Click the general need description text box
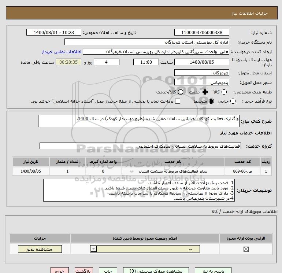 [x=139, y=121]
